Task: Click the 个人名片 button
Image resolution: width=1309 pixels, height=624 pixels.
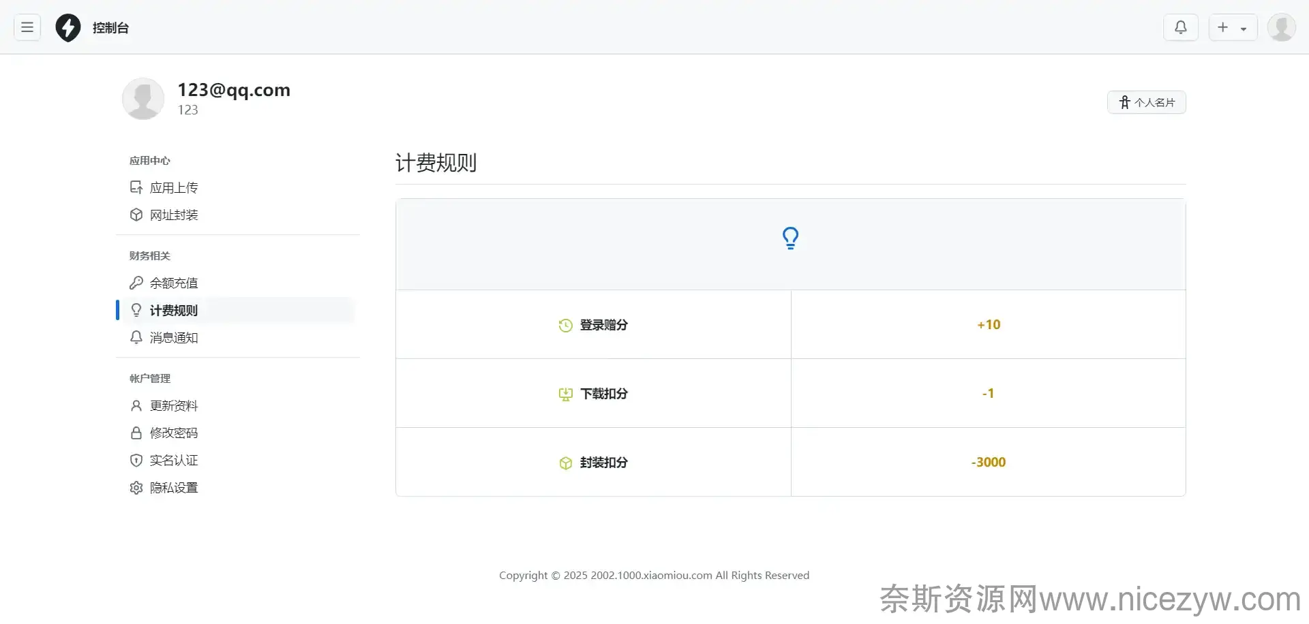Action: click(x=1146, y=102)
